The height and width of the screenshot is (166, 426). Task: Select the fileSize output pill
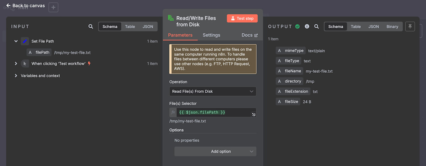tap(288, 102)
